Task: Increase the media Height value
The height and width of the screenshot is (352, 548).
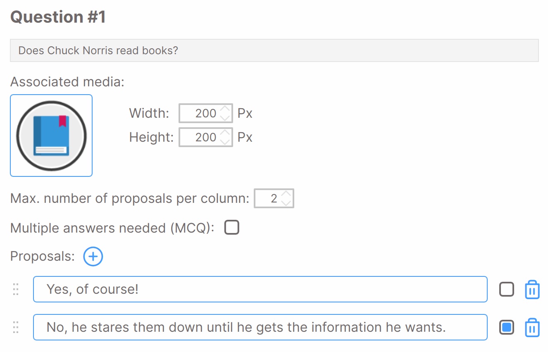Action: (x=225, y=133)
